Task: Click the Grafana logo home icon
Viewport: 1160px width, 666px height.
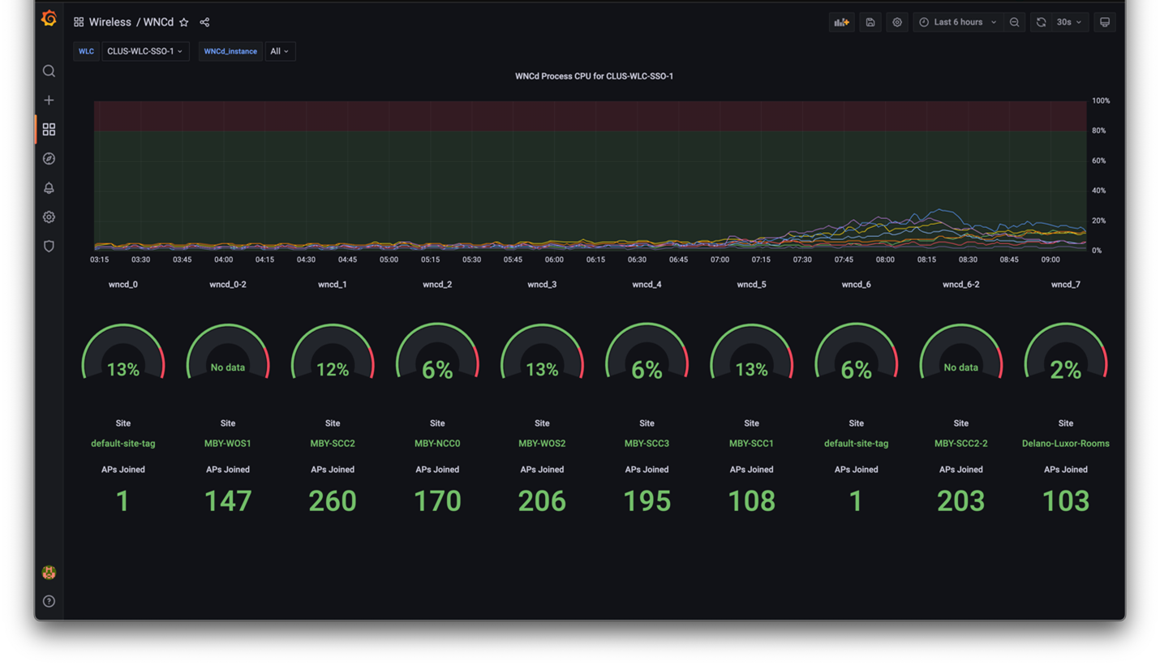Action: click(49, 19)
